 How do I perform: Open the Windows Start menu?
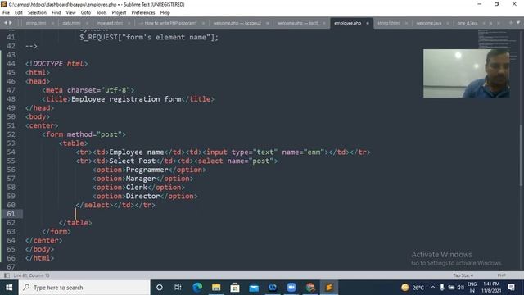point(9,288)
